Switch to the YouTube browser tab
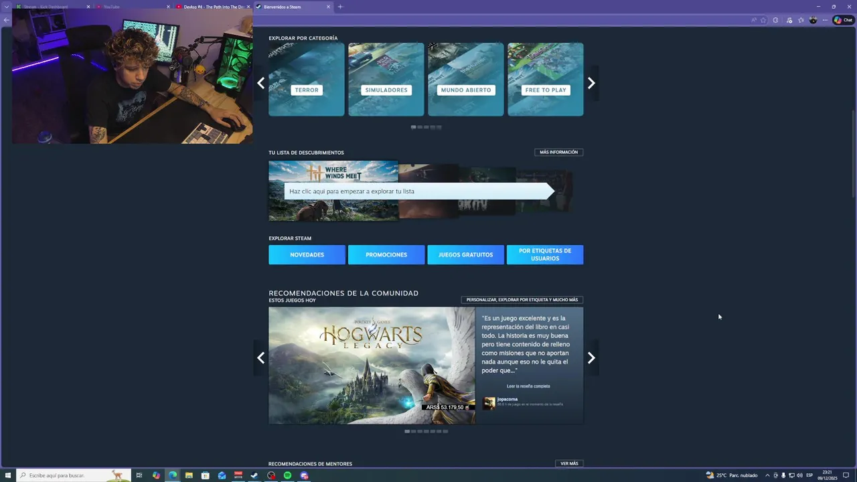Viewport: 857px width, 482px height. (131, 7)
